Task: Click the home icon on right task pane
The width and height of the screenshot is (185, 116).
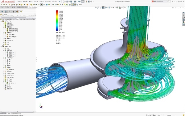Action: click(183, 13)
